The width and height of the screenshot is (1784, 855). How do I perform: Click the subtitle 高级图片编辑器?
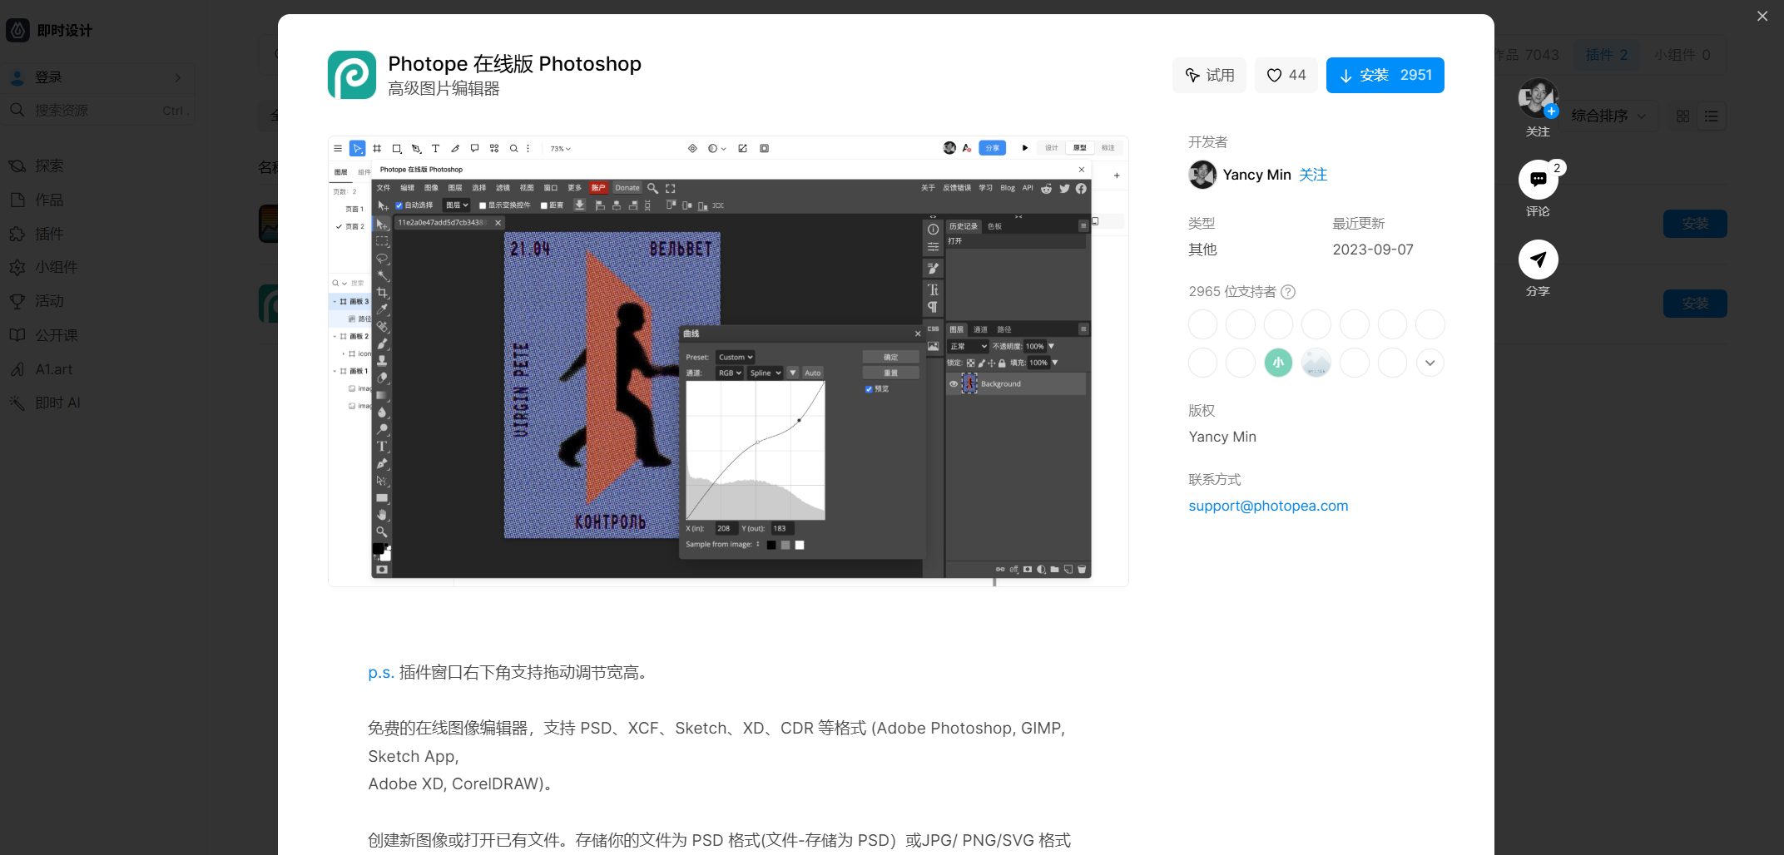point(444,89)
